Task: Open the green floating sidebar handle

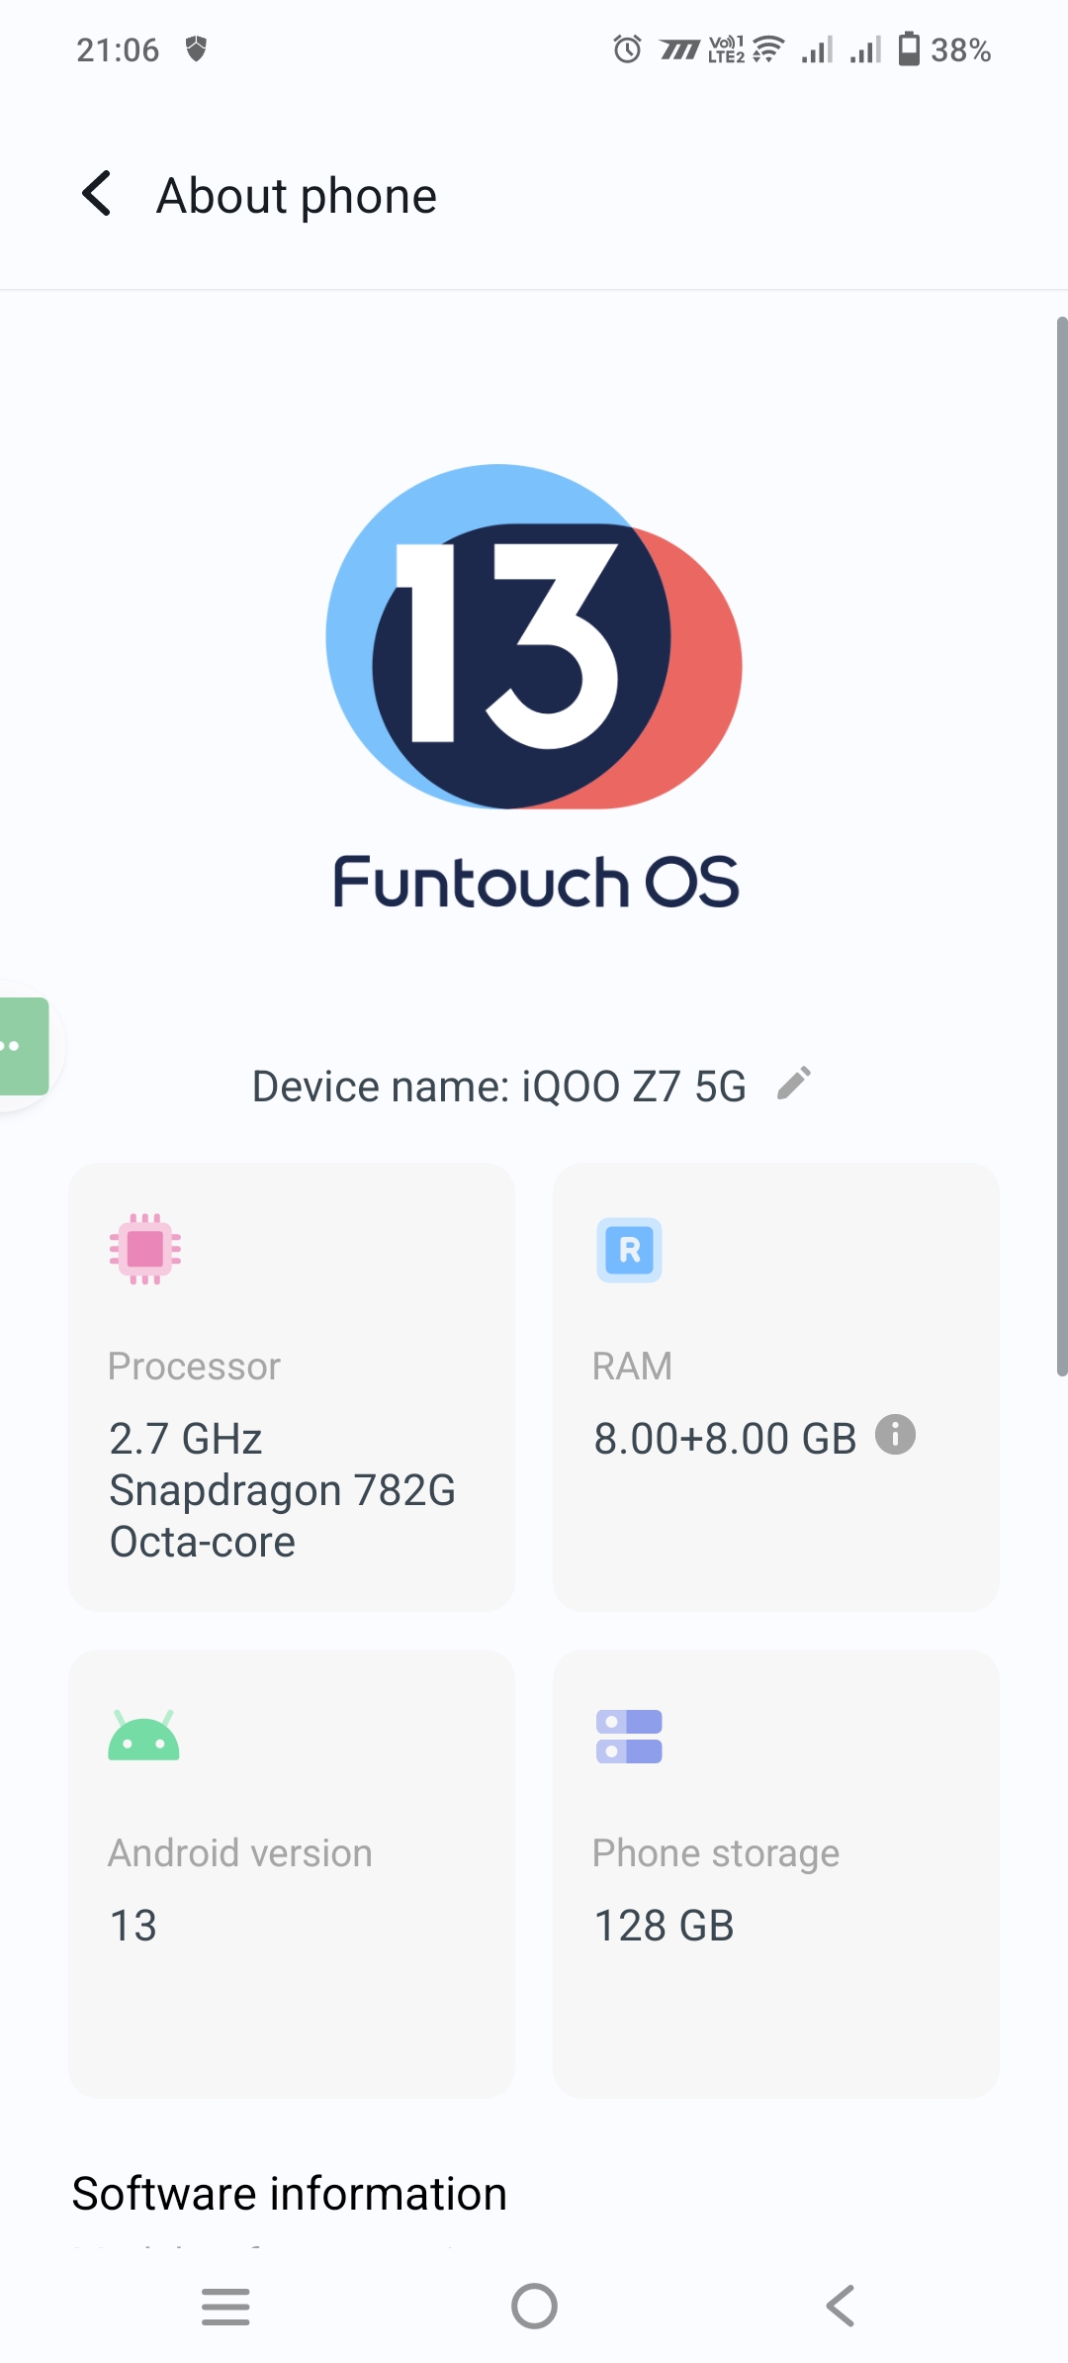Action: pos(22,1046)
